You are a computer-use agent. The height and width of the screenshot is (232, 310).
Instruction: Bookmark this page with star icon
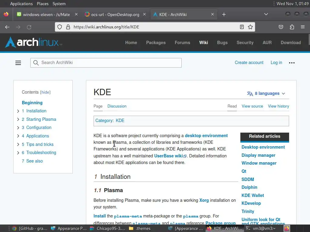click(250, 27)
